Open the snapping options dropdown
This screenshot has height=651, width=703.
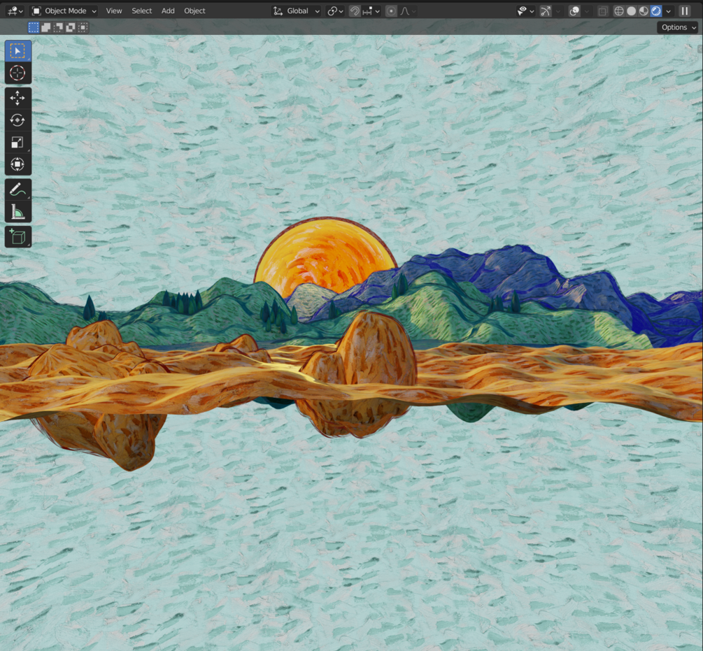pyautogui.click(x=371, y=10)
